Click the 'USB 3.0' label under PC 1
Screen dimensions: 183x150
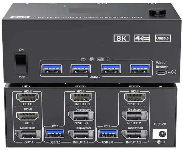pos(55,142)
